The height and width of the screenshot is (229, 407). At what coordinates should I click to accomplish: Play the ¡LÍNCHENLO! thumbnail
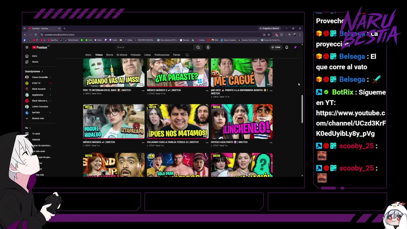click(242, 121)
